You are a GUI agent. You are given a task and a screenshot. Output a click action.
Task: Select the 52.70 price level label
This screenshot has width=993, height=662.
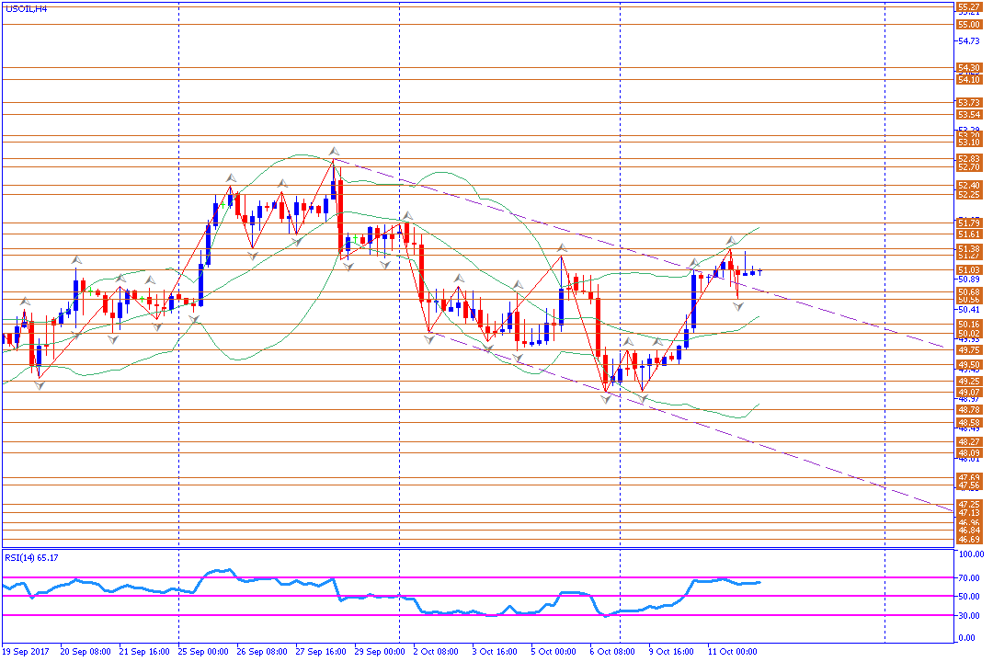[x=969, y=167]
